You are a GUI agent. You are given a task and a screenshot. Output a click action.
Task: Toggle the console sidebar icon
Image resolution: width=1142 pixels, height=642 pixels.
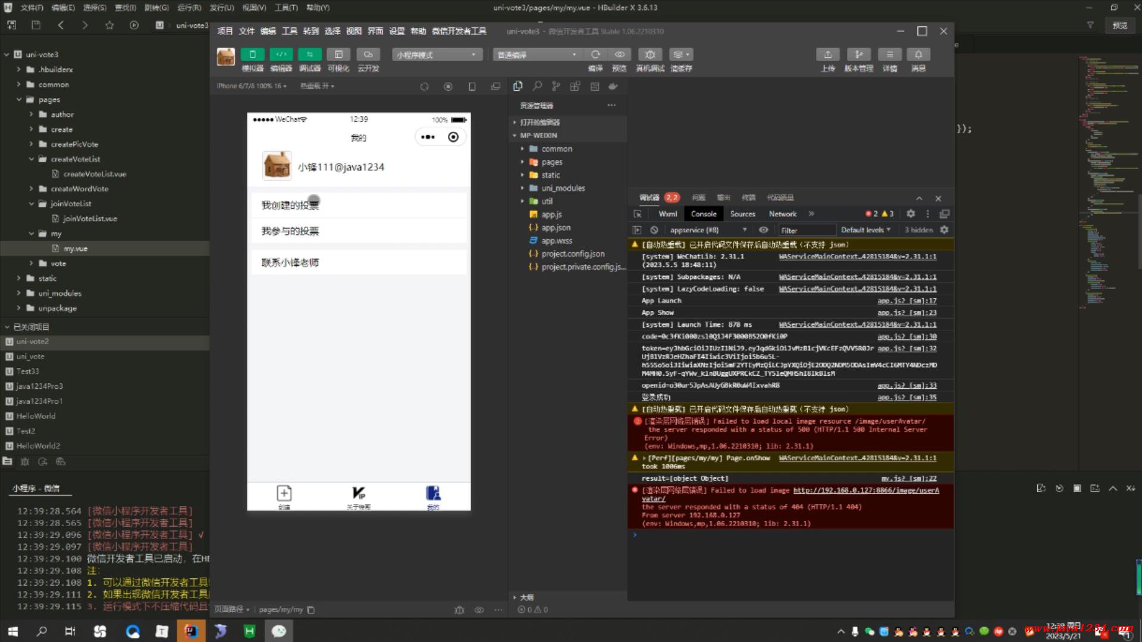tap(637, 230)
